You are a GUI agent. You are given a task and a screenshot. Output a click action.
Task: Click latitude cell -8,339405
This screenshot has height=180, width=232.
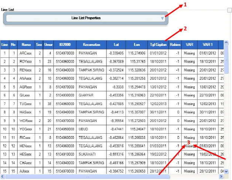coord(116,53)
